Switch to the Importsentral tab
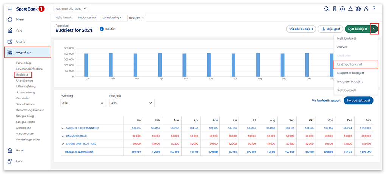This screenshot has height=174, width=386. (87, 18)
